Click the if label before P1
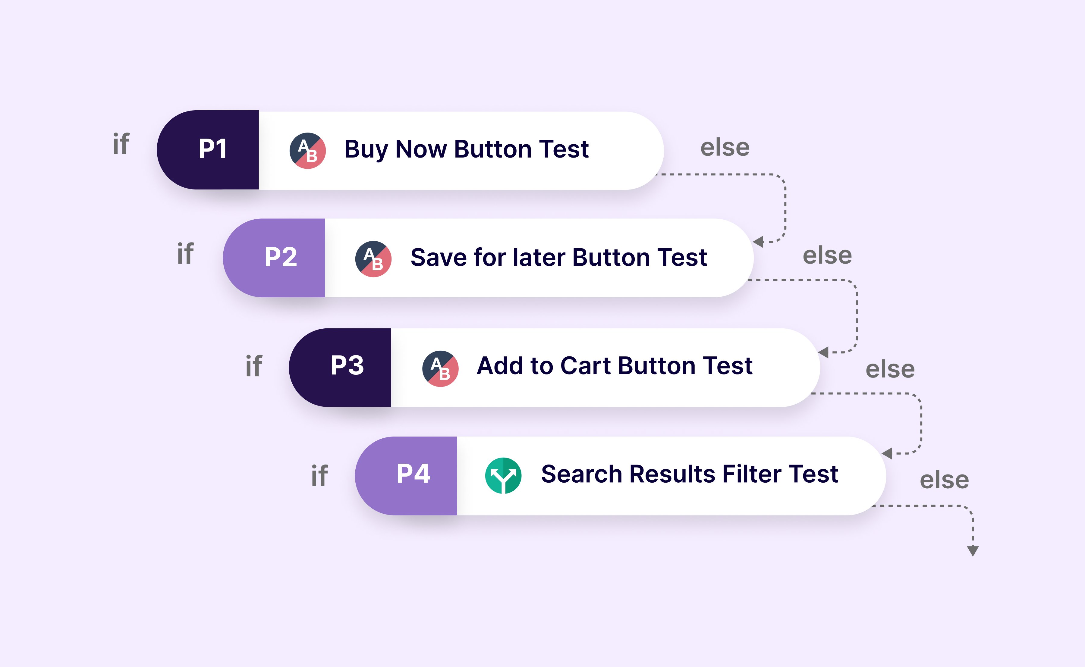Screen dimensions: 1085x667 121,144
